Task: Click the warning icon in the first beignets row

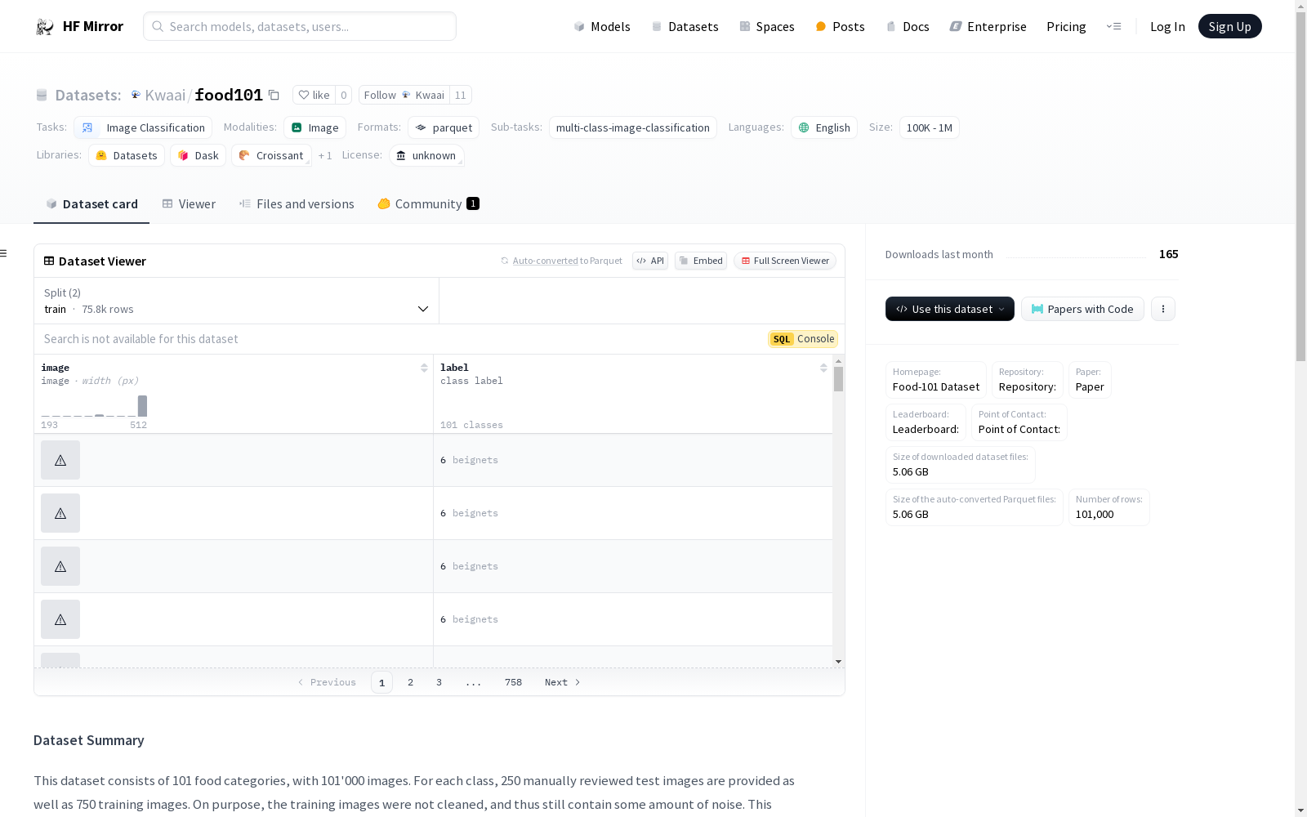Action: 60,460
